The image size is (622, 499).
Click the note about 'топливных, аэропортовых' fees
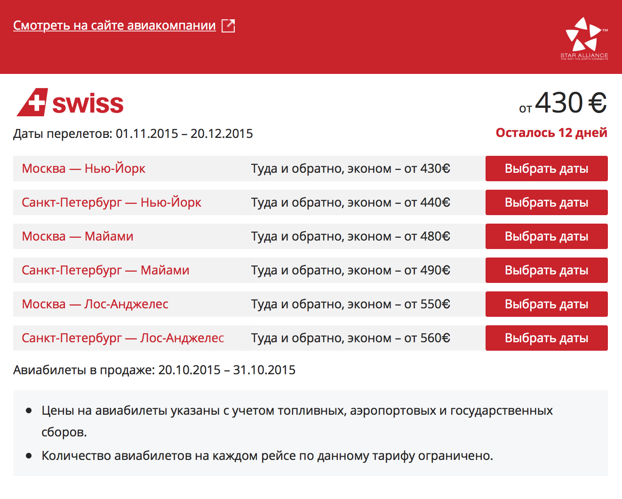(x=297, y=421)
